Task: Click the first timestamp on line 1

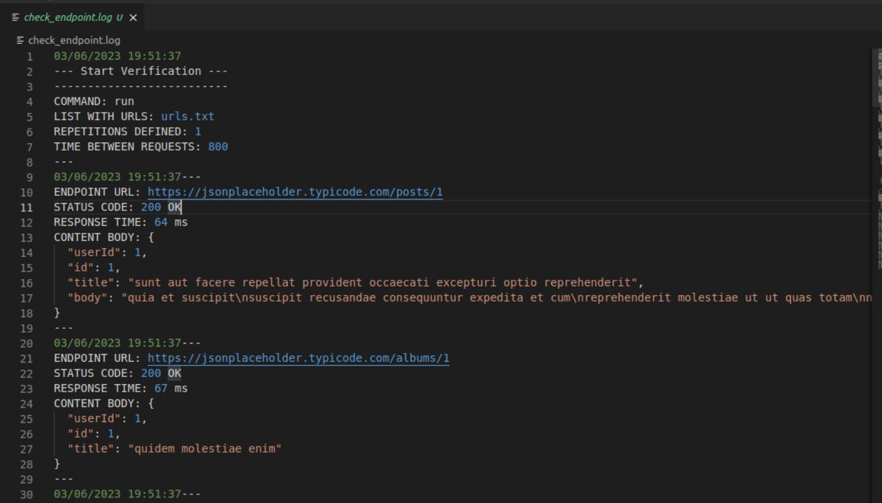Action: pos(117,56)
